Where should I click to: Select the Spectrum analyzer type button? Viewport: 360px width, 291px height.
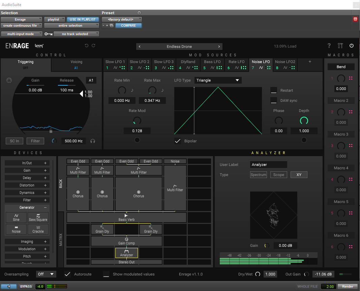pos(259,175)
